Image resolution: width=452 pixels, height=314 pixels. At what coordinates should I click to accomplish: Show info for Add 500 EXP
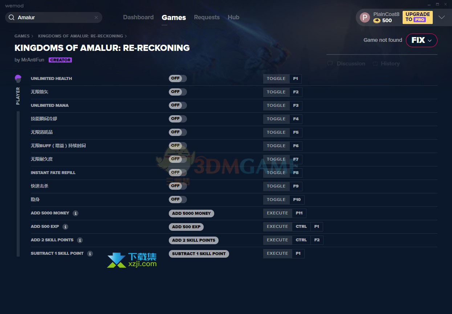(65, 227)
